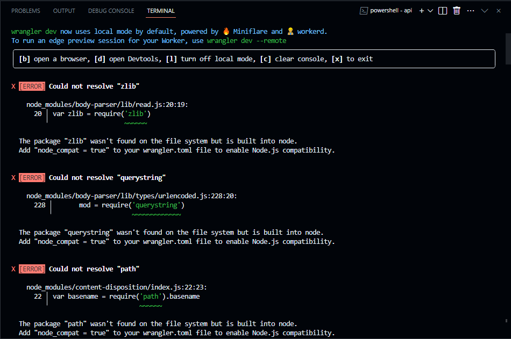Click the 'wrangler dev --remote' command text
511x339 pixels.
246,41
